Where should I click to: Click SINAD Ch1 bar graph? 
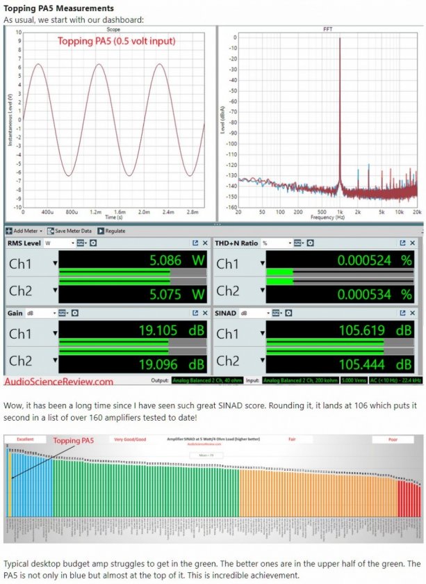click(340, 342)
